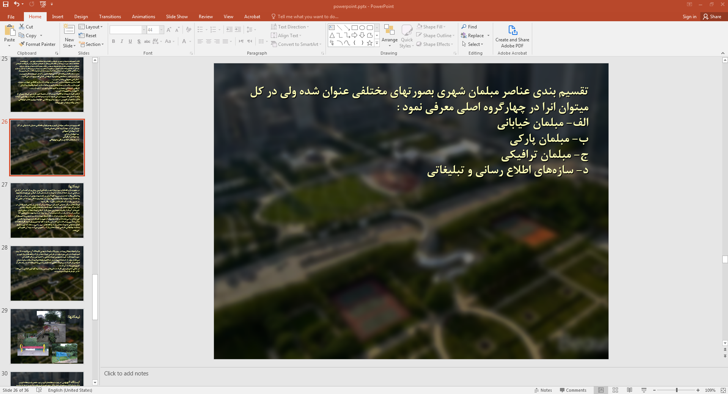Toggle Italic formatting
Screen dimensions: 728x394
point(122,41)
